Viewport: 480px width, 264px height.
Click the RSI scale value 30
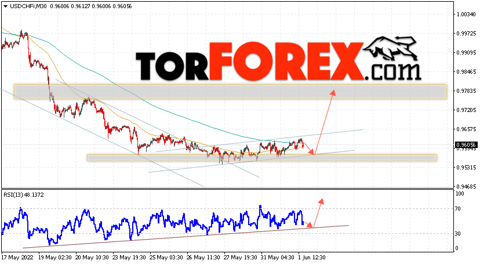point(458,234)
